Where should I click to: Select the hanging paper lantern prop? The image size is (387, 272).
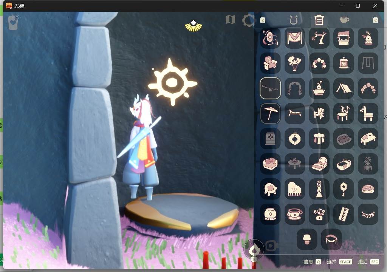tap(344, 189)
